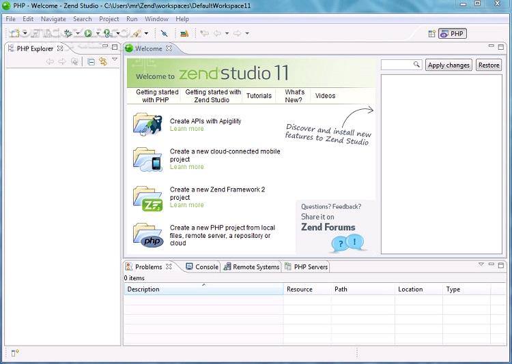Open the Project menu
Image resolution: width=512 pixels, height=364 pixels.
(x=109, y=19)
